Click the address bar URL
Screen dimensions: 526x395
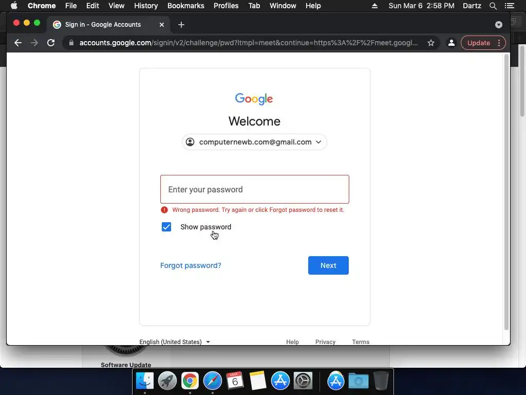coord(248,43)
